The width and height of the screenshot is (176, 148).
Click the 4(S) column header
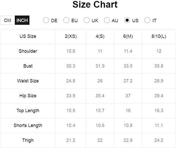100,36
